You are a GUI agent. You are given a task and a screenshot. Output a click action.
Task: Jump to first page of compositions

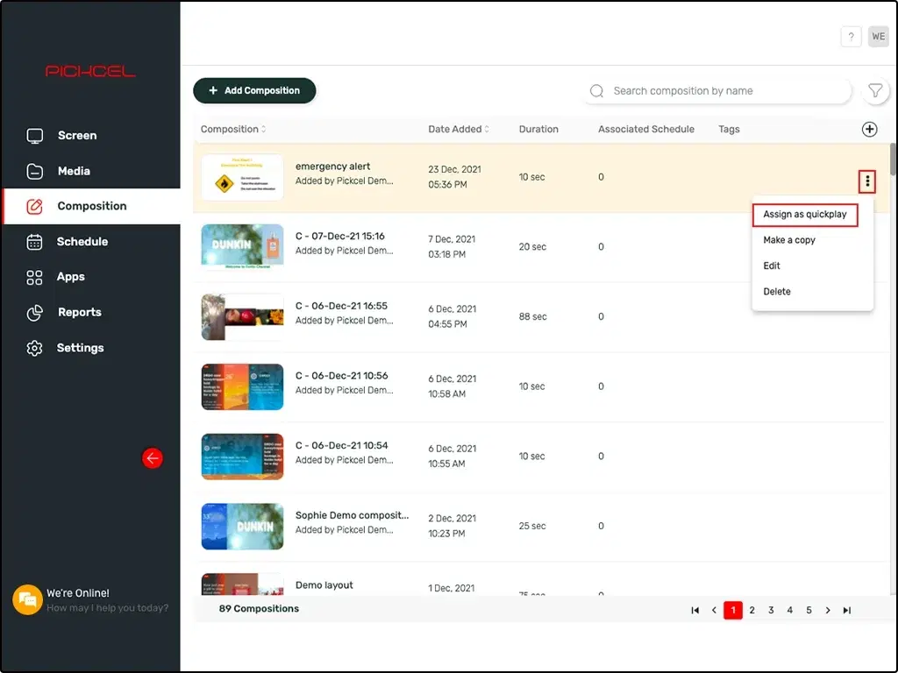coord(695,611)
